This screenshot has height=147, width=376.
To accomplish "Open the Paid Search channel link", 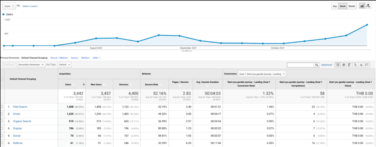I will [x=20, y=107].
